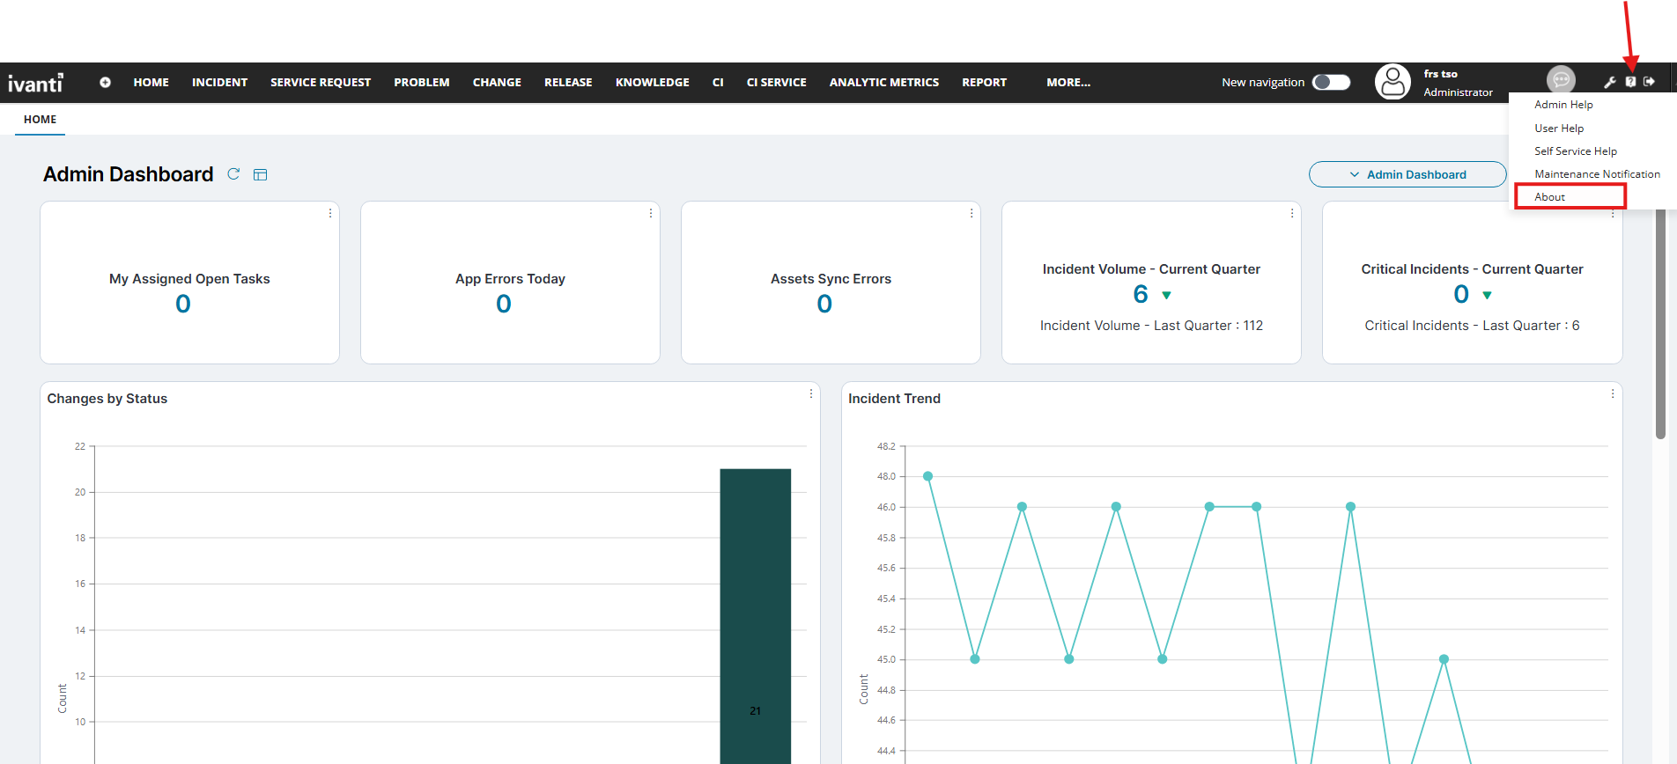Open the dashboard layout icon next to title
1677x764 pixels.
click(260, 174)
